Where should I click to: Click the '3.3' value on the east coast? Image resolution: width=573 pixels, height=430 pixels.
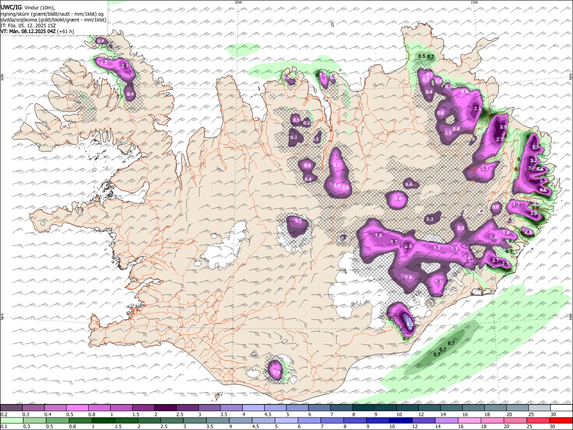pos(543,180)
